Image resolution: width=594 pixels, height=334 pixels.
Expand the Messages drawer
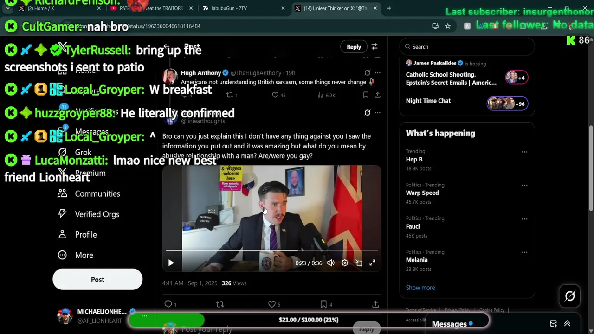click(x=567, y=324)
